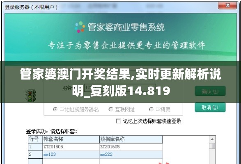Click the traffic light server icon
Screen dimensions: 241x164
tap(30, 96)
